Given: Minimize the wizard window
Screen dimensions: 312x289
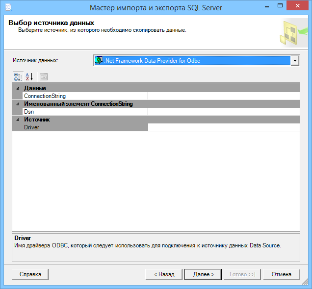Looking at the screenshot, I should point(267,6).
